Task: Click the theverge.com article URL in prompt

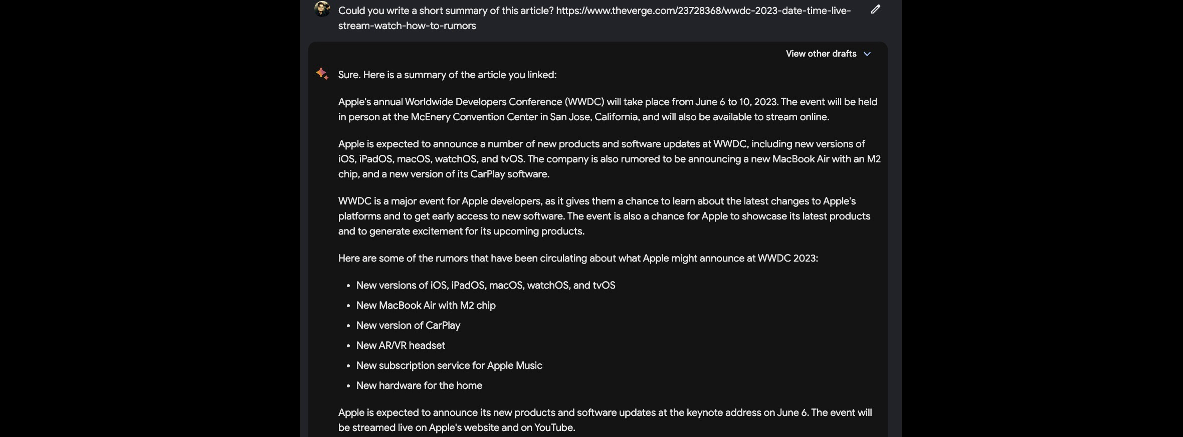Action: [595, 18]
